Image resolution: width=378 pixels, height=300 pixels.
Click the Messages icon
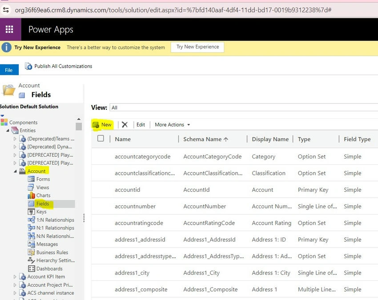click(x=31, y=244)
